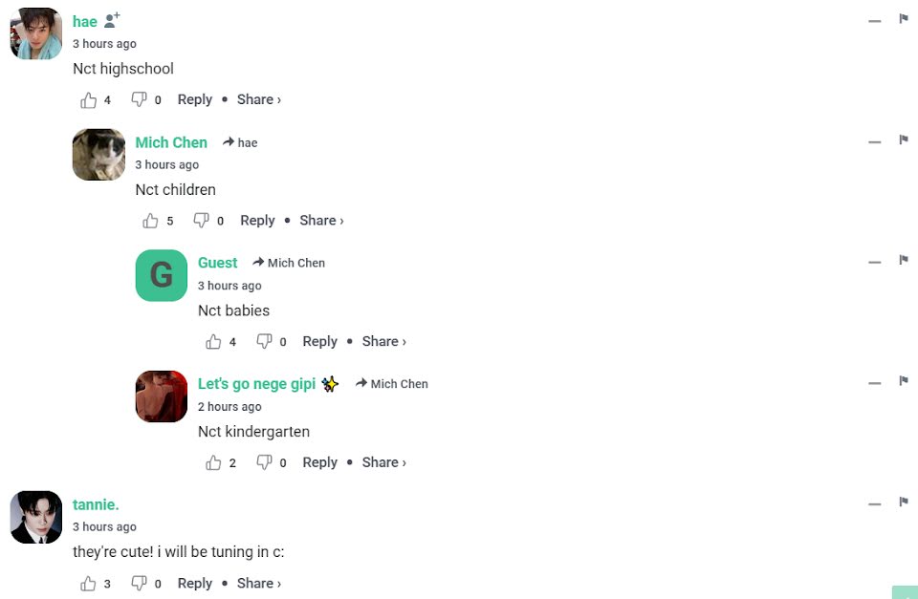Collapse Mich Chen's reply
This screenshot has height=599, width=918.
875,142
